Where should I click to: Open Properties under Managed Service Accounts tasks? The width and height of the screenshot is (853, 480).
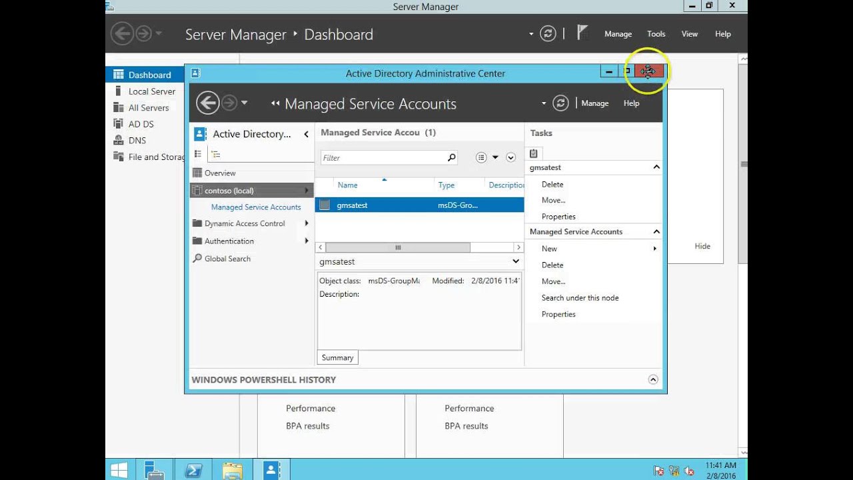pos(558,314)
